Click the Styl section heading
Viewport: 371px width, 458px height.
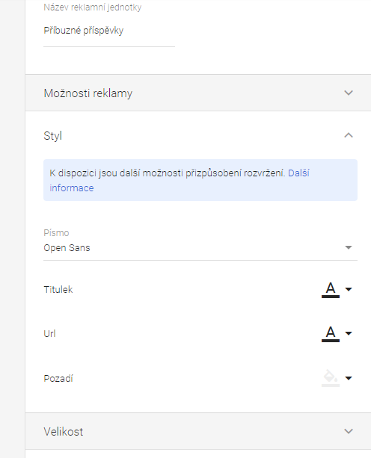tap(52, 136)
